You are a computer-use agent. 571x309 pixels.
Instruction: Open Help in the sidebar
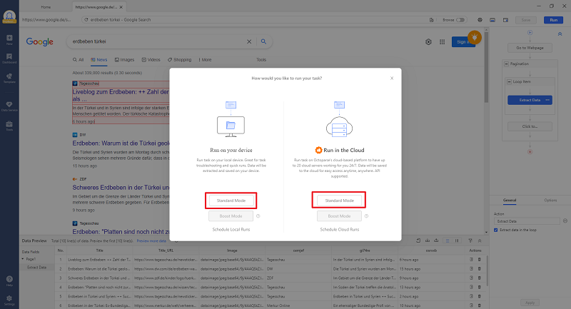click(x=9, y=281)
